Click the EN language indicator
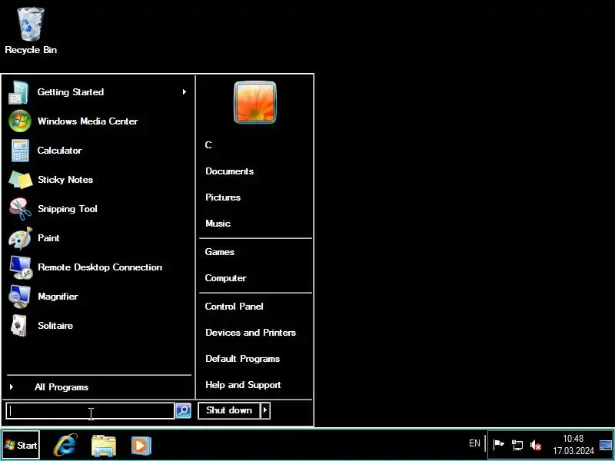The height and width of the screenshot is (461, 615). point(474,443)
